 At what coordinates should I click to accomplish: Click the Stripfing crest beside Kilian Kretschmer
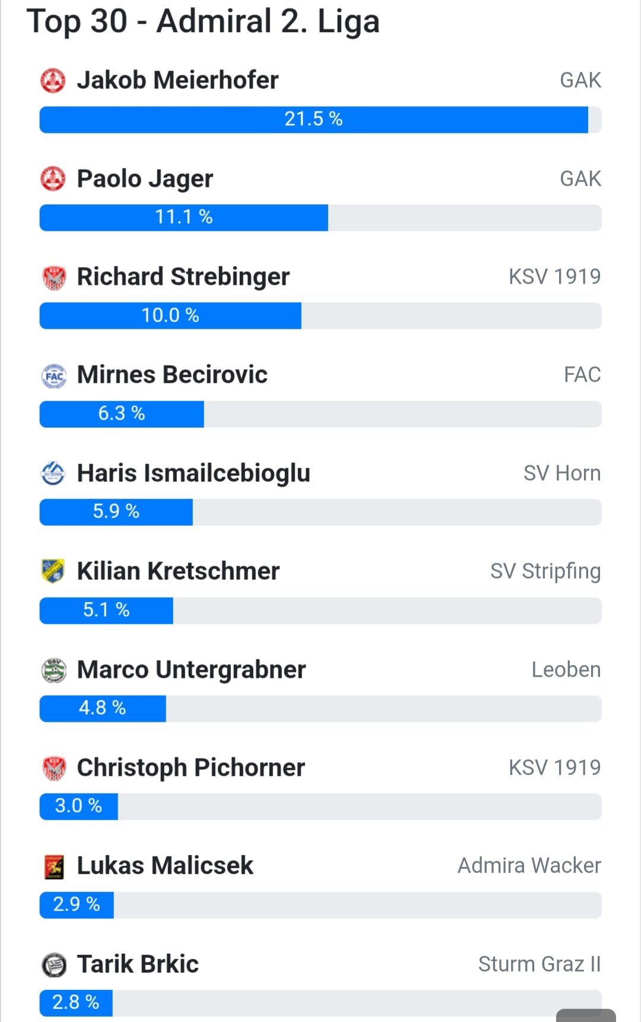click(53, 572)
